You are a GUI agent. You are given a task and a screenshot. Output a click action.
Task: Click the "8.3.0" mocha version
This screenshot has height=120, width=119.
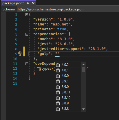(x=65, y=39)
